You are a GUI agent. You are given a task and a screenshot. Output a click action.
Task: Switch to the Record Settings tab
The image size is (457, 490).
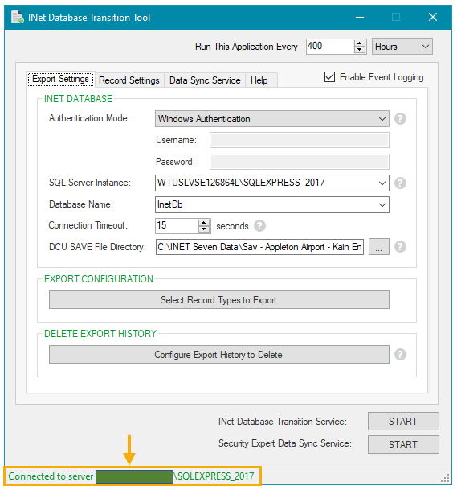tap(129, 80)
